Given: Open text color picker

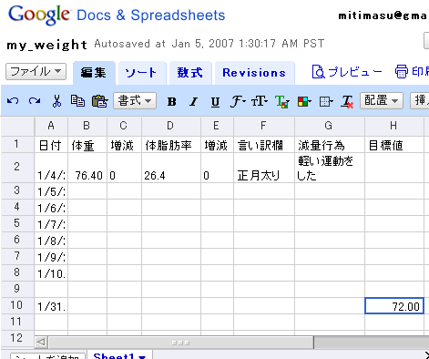Looking at the screenshot, I should click(x=282, y=101).
